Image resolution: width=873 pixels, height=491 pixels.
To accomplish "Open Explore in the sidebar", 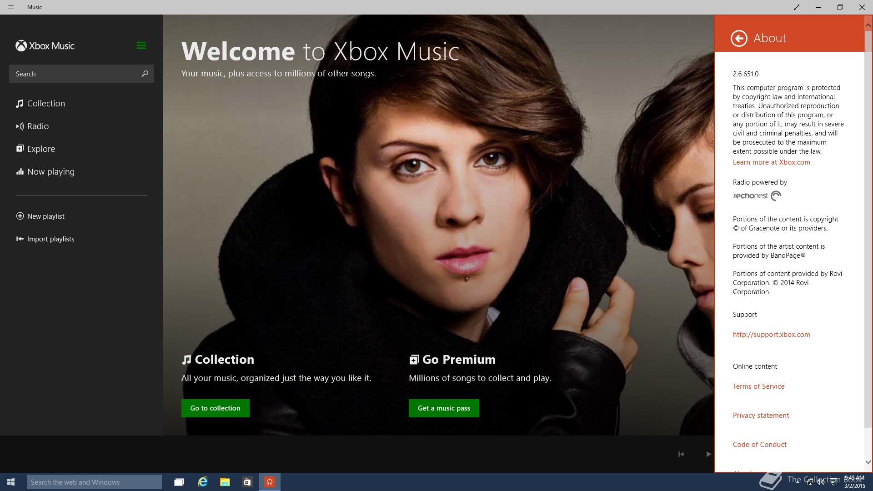I will click(x=35, y=149).
